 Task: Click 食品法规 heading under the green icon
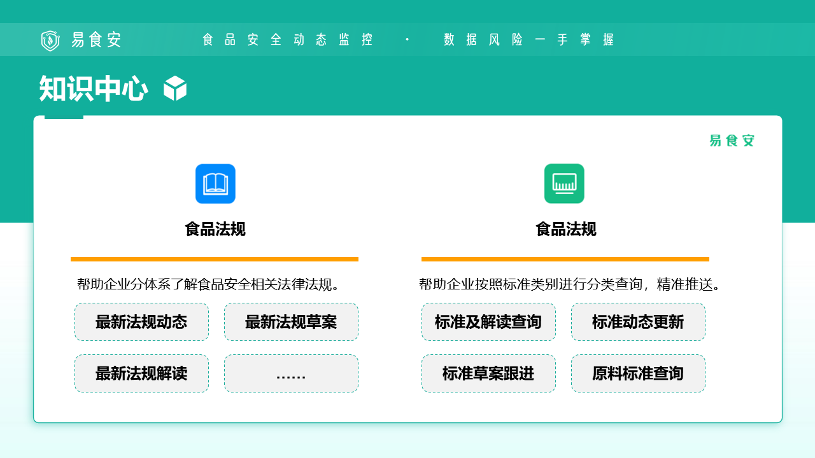click(x=565, y=229)
